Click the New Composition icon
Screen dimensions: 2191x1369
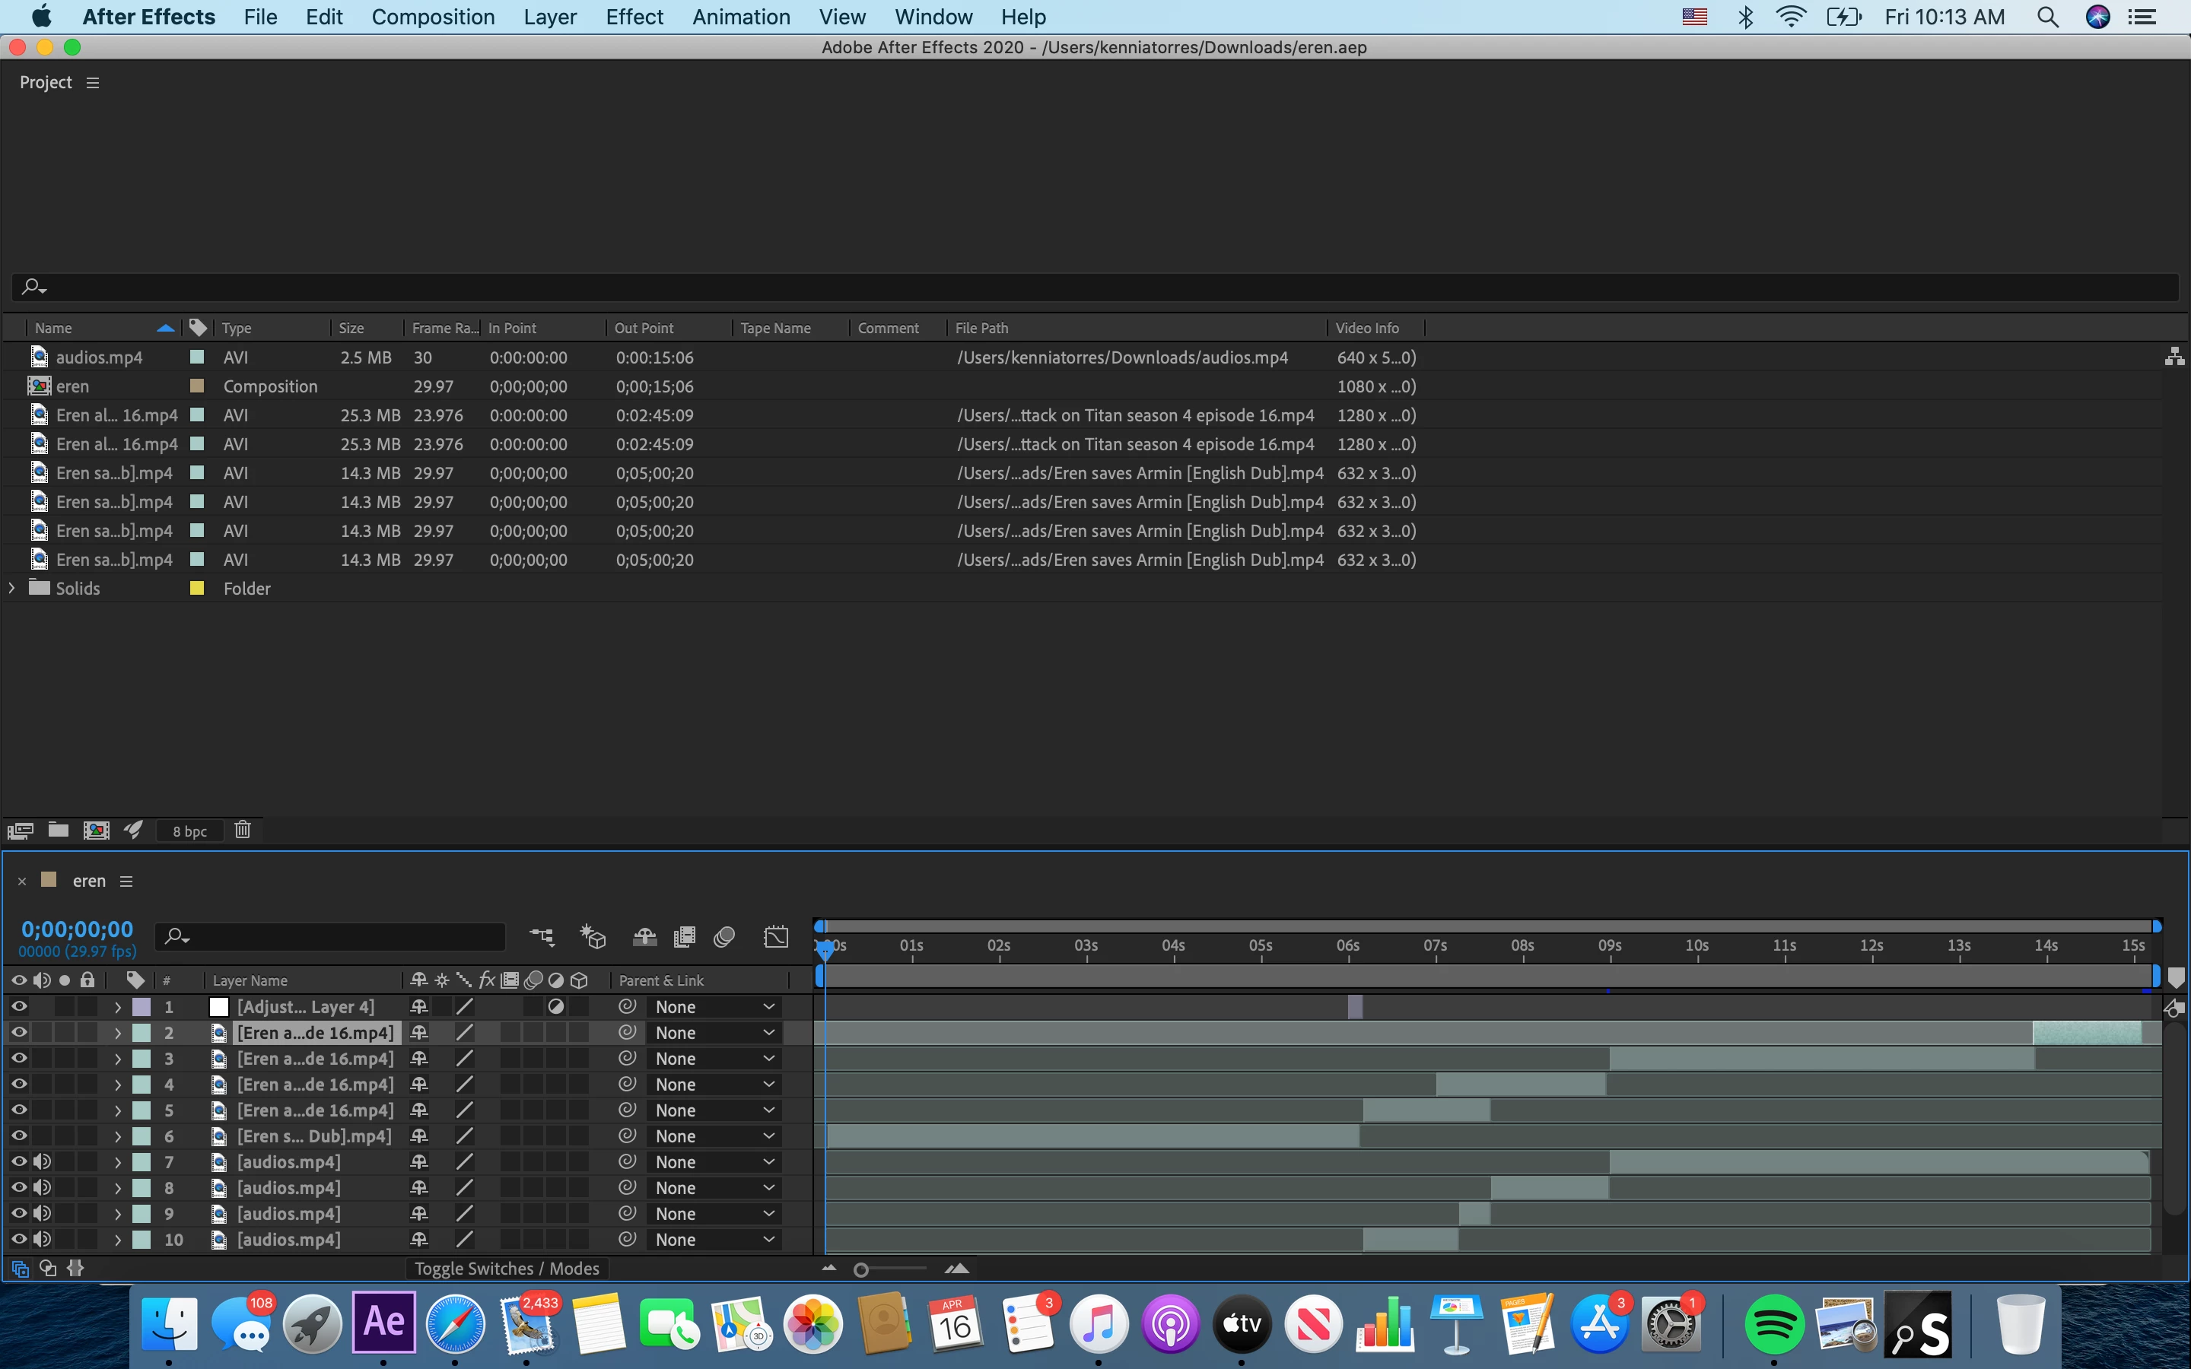tap(96, 831)
